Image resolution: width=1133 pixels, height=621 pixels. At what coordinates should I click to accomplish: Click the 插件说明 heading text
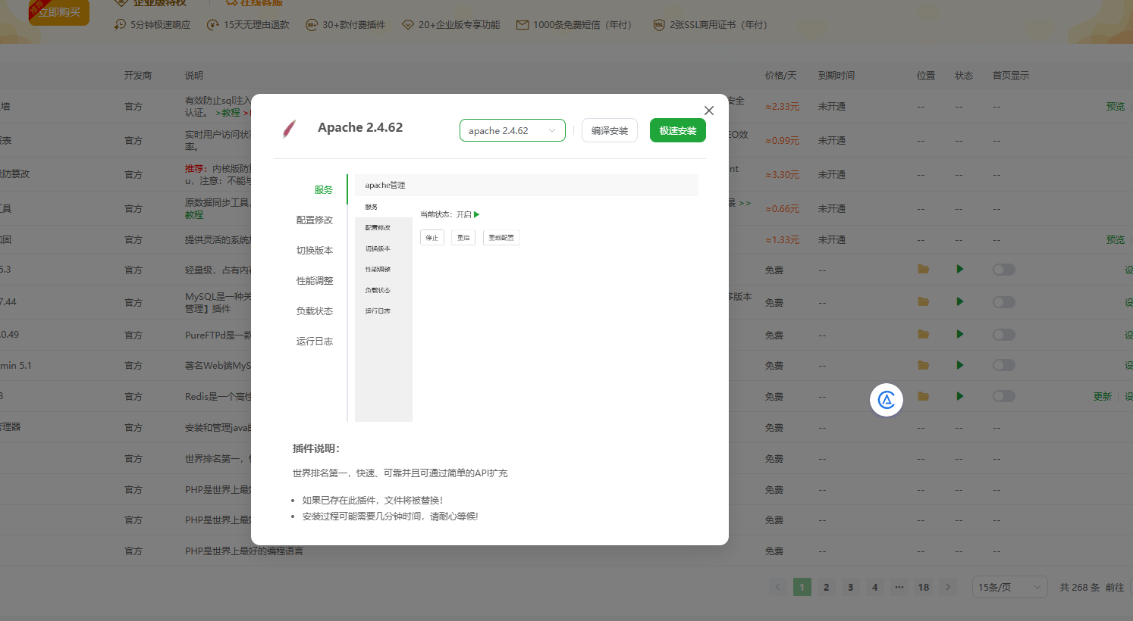tap(316, 448)
